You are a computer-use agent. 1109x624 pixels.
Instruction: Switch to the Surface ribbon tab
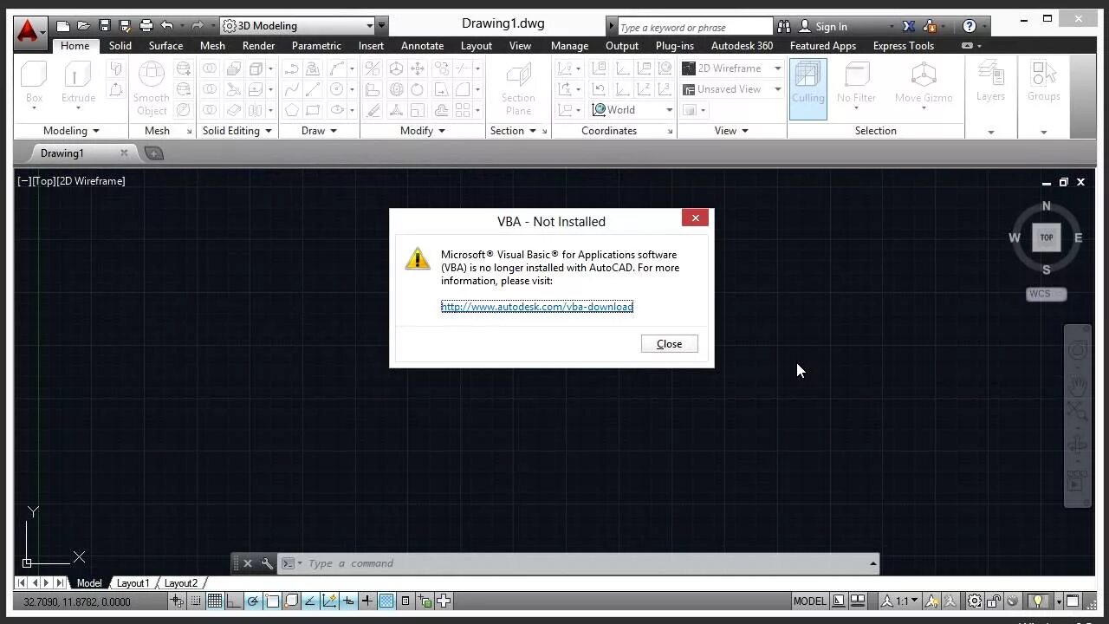pyautogui.click(x=165, y=45)
